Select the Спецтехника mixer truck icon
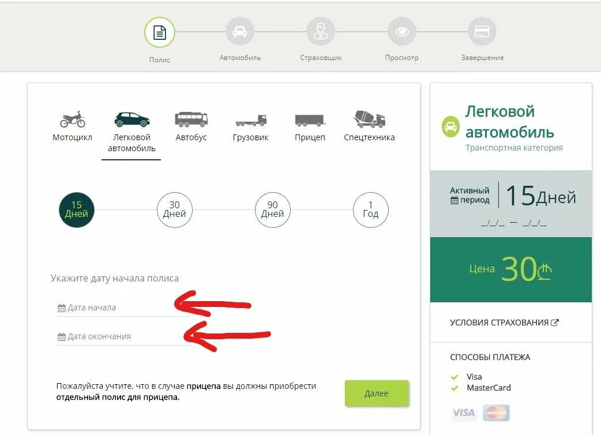 point(370,119)
